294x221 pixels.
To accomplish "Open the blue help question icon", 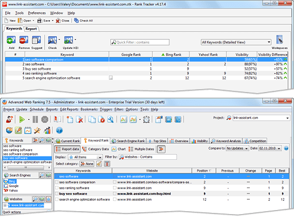I will [x=59, y=131].
